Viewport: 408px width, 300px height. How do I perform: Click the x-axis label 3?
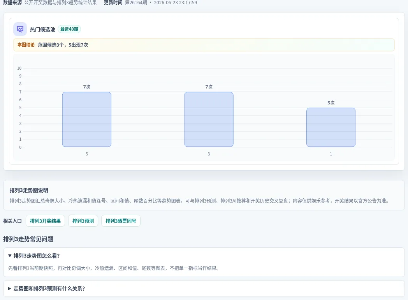pyautogui.click(x=209, y=154)
